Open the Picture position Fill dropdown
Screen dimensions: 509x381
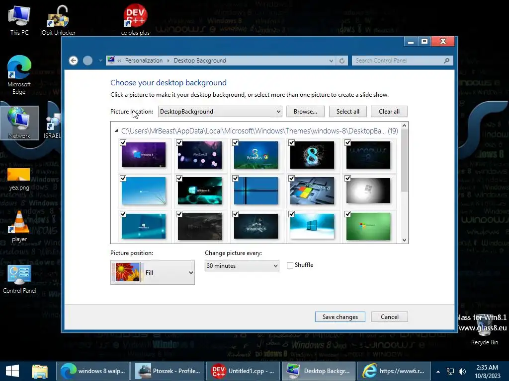(x=153, y=272)
